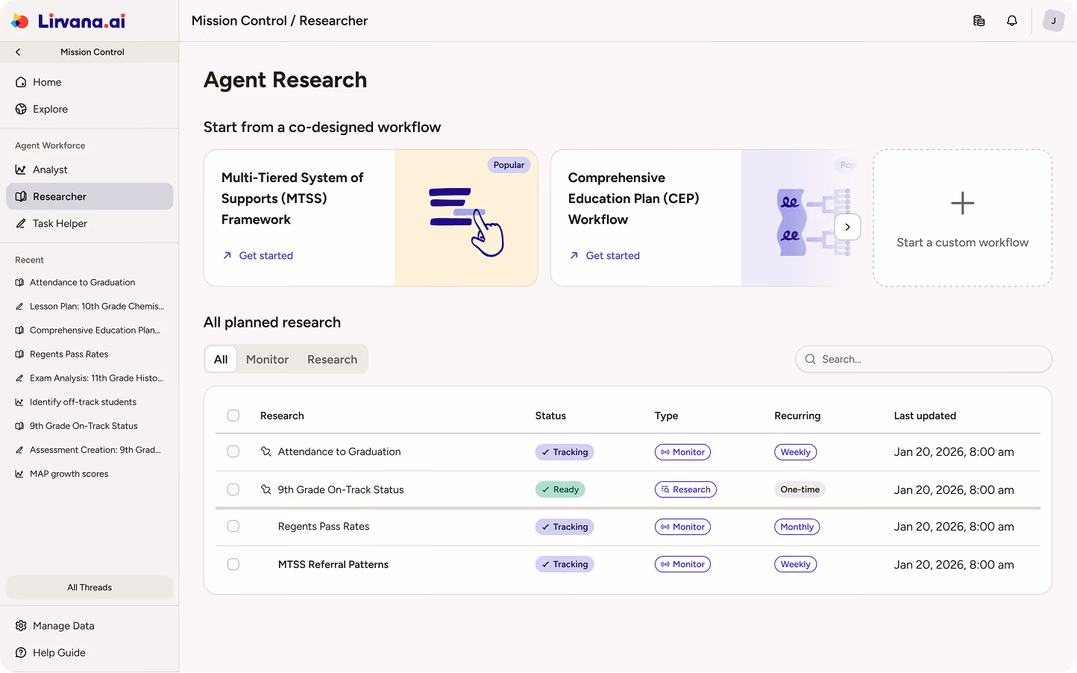
Task: Check the MTSS Referral Patterns row
Action: (x=233, y=564)
